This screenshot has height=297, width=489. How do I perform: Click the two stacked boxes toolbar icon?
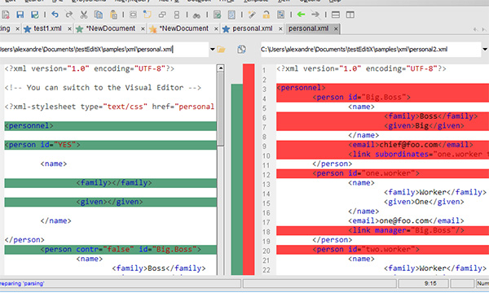pyautogui.click(x=177, y=15)
